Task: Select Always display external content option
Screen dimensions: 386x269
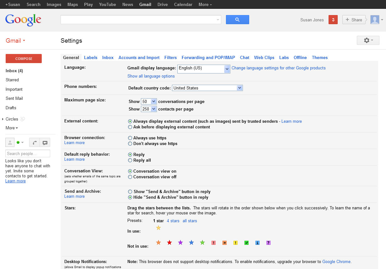Action: click(x=130, y=121)
